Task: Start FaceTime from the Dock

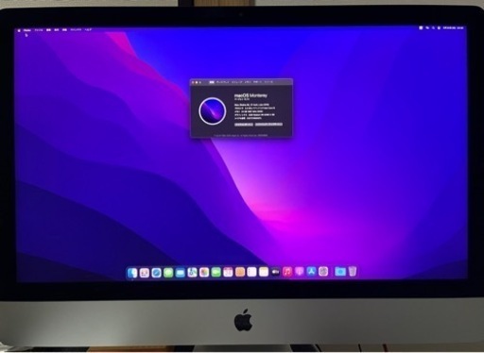Action: [216, 272]
